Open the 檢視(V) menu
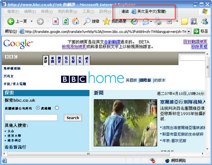This screenshot has width=212, height=165. click(47, 12)
